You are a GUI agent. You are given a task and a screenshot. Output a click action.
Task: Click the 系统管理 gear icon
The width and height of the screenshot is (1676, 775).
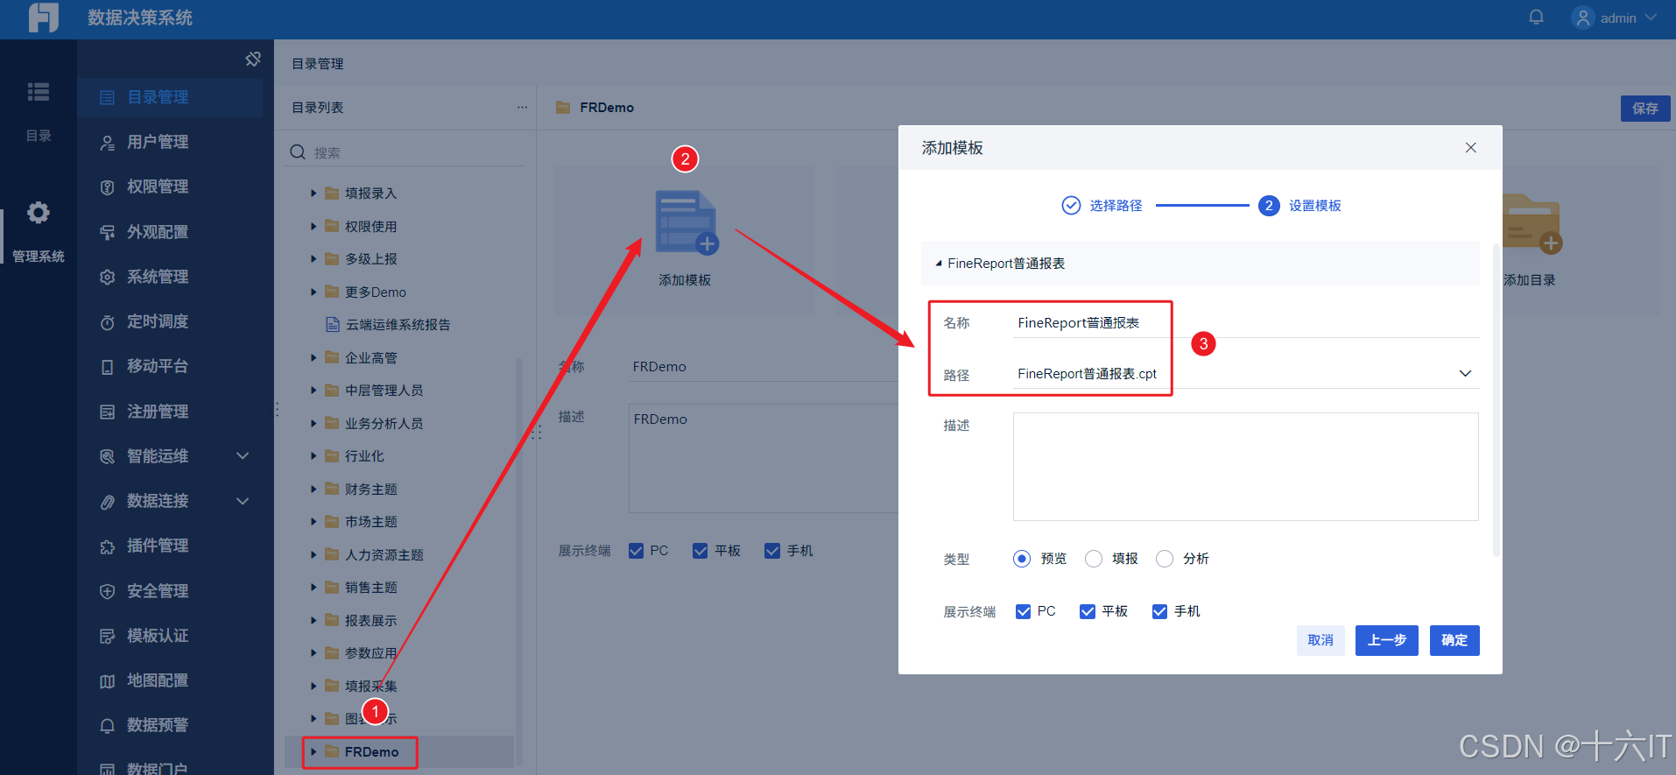coord(107,277)
